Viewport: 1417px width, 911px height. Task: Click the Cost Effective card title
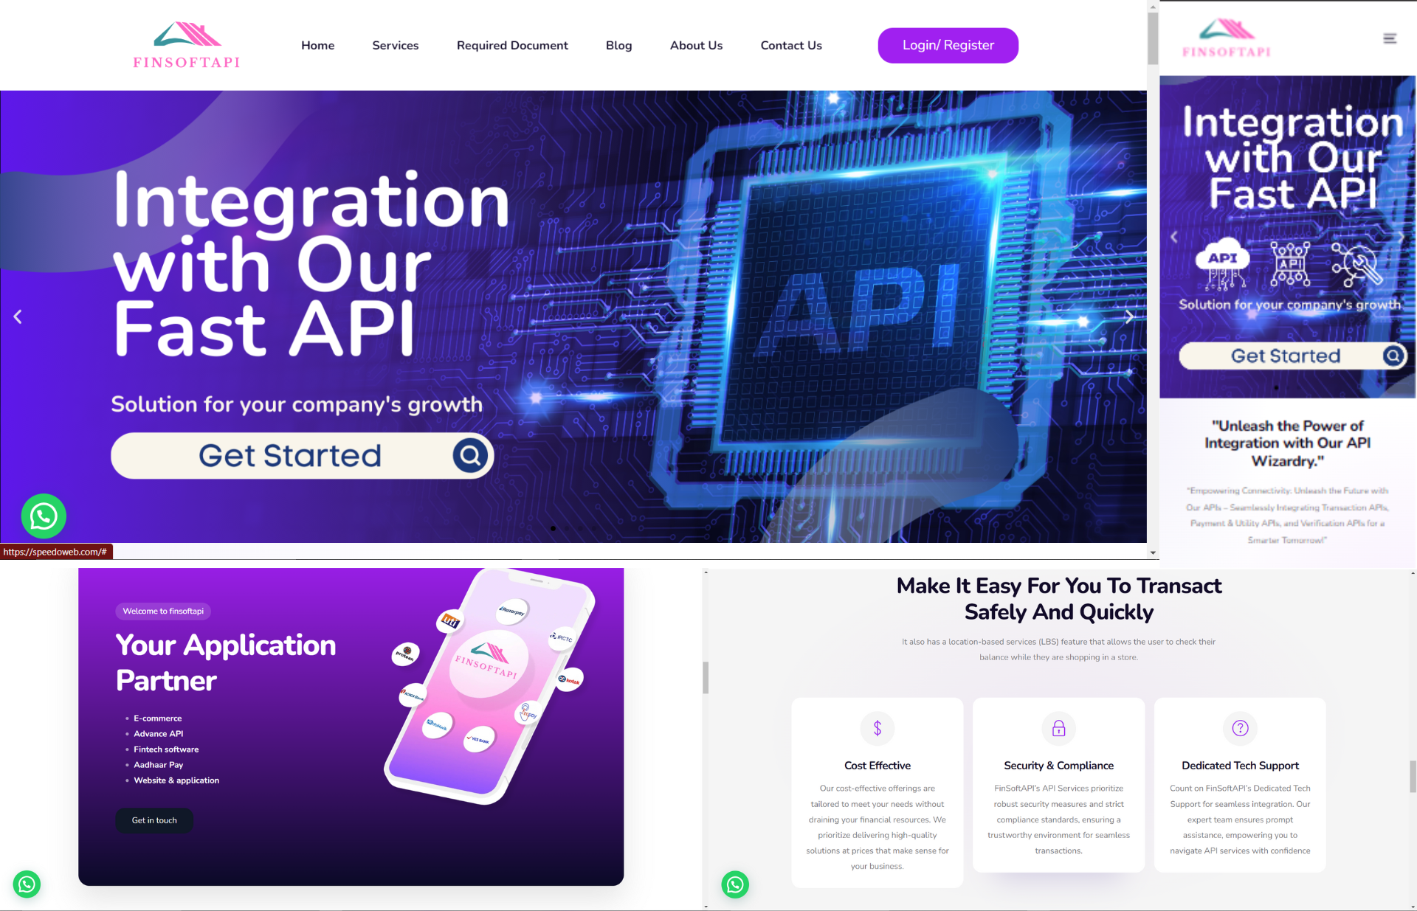878,765
